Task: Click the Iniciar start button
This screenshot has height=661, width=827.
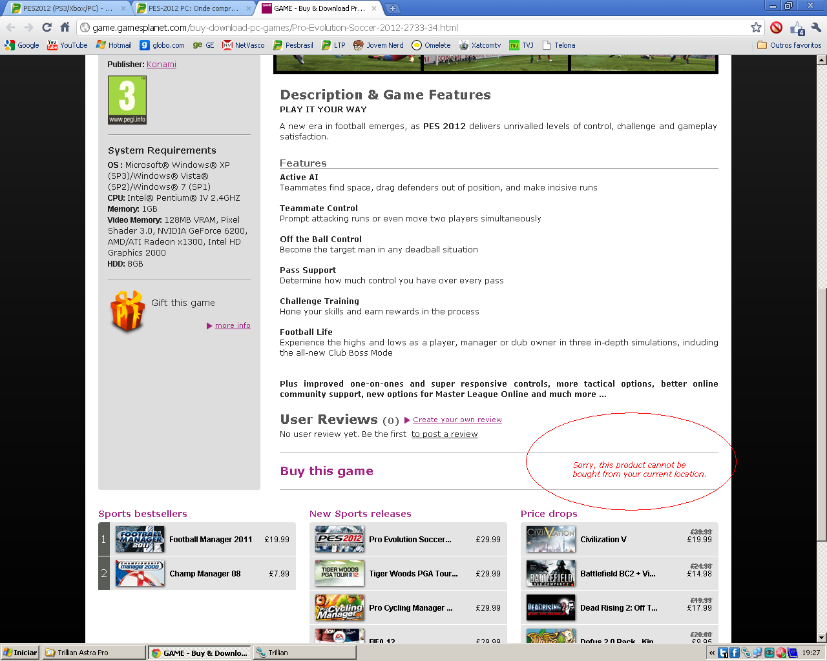Action: (20, 653)
